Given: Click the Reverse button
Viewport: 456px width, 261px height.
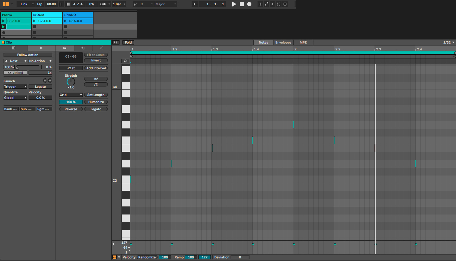Looking at the screenshot, I should pyautogui.click(x=71, y=109).
